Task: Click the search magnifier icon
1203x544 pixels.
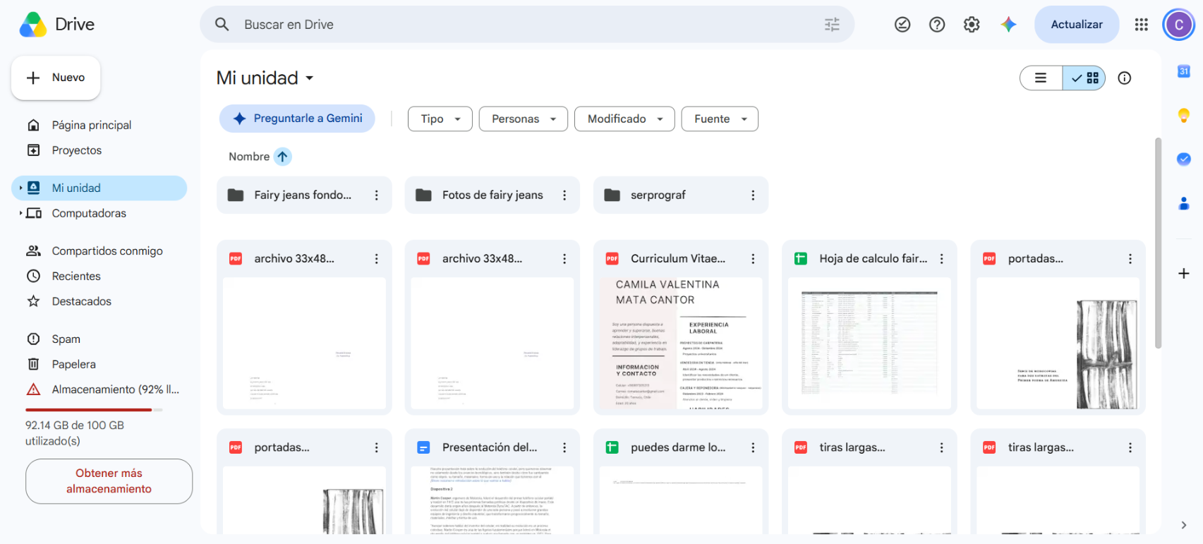Action: [222, 25]
